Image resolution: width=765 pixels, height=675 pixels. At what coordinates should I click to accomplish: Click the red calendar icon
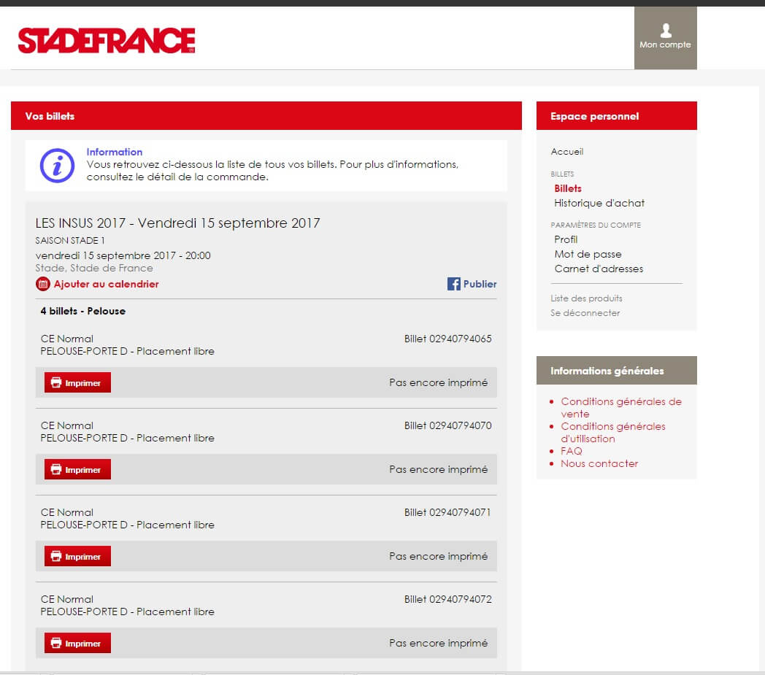(x=43, y=284)
